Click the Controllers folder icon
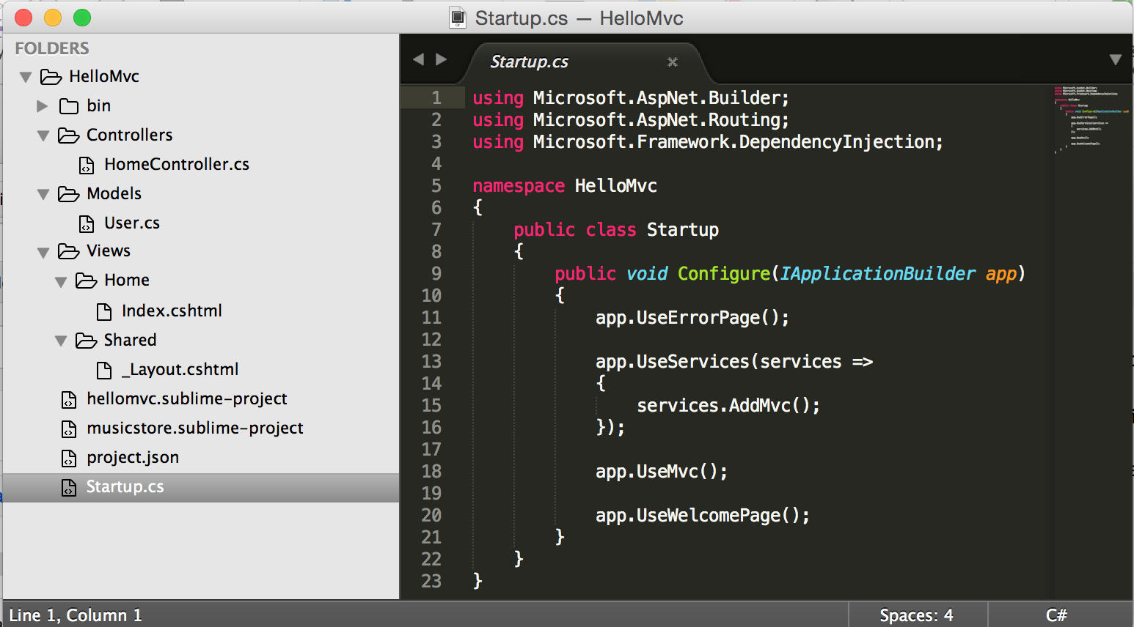Image resolution: width=1134 pixels, height=627 pixels. pyautogui.click(x=67, y=135)
